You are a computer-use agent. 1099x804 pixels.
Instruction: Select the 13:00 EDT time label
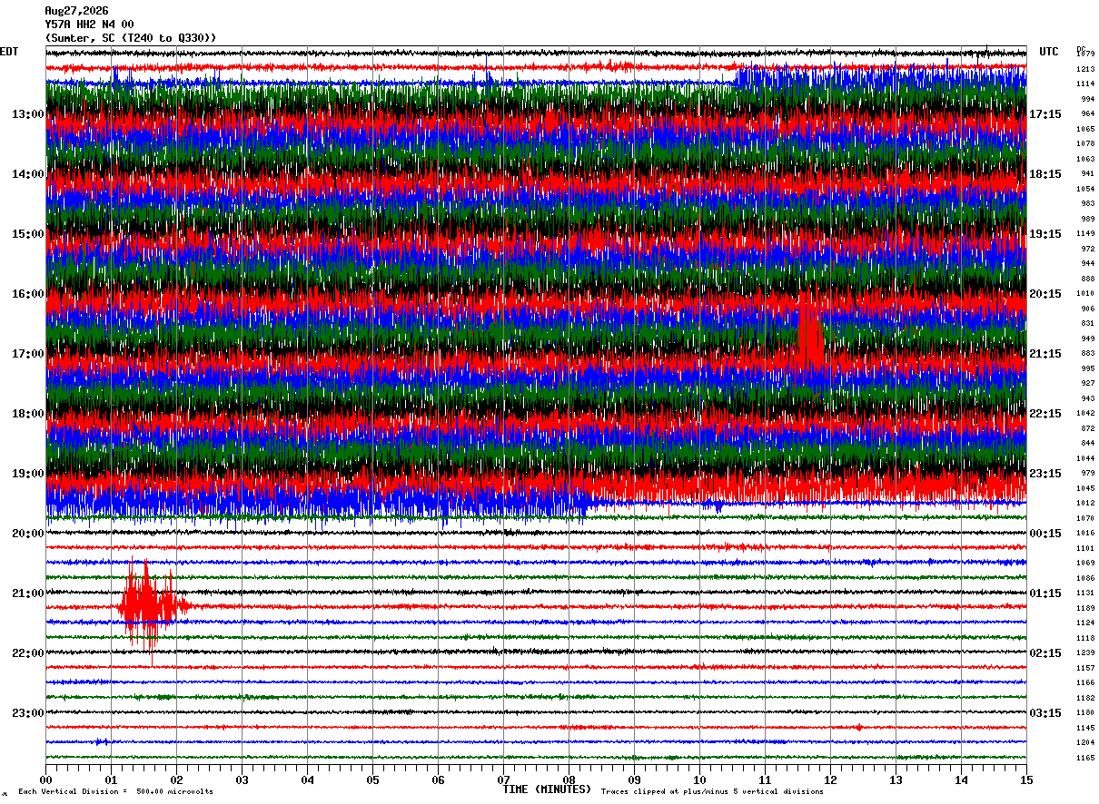(x=28, y=114)
